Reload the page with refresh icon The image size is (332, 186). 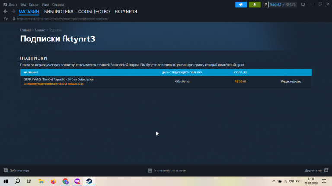6,19
